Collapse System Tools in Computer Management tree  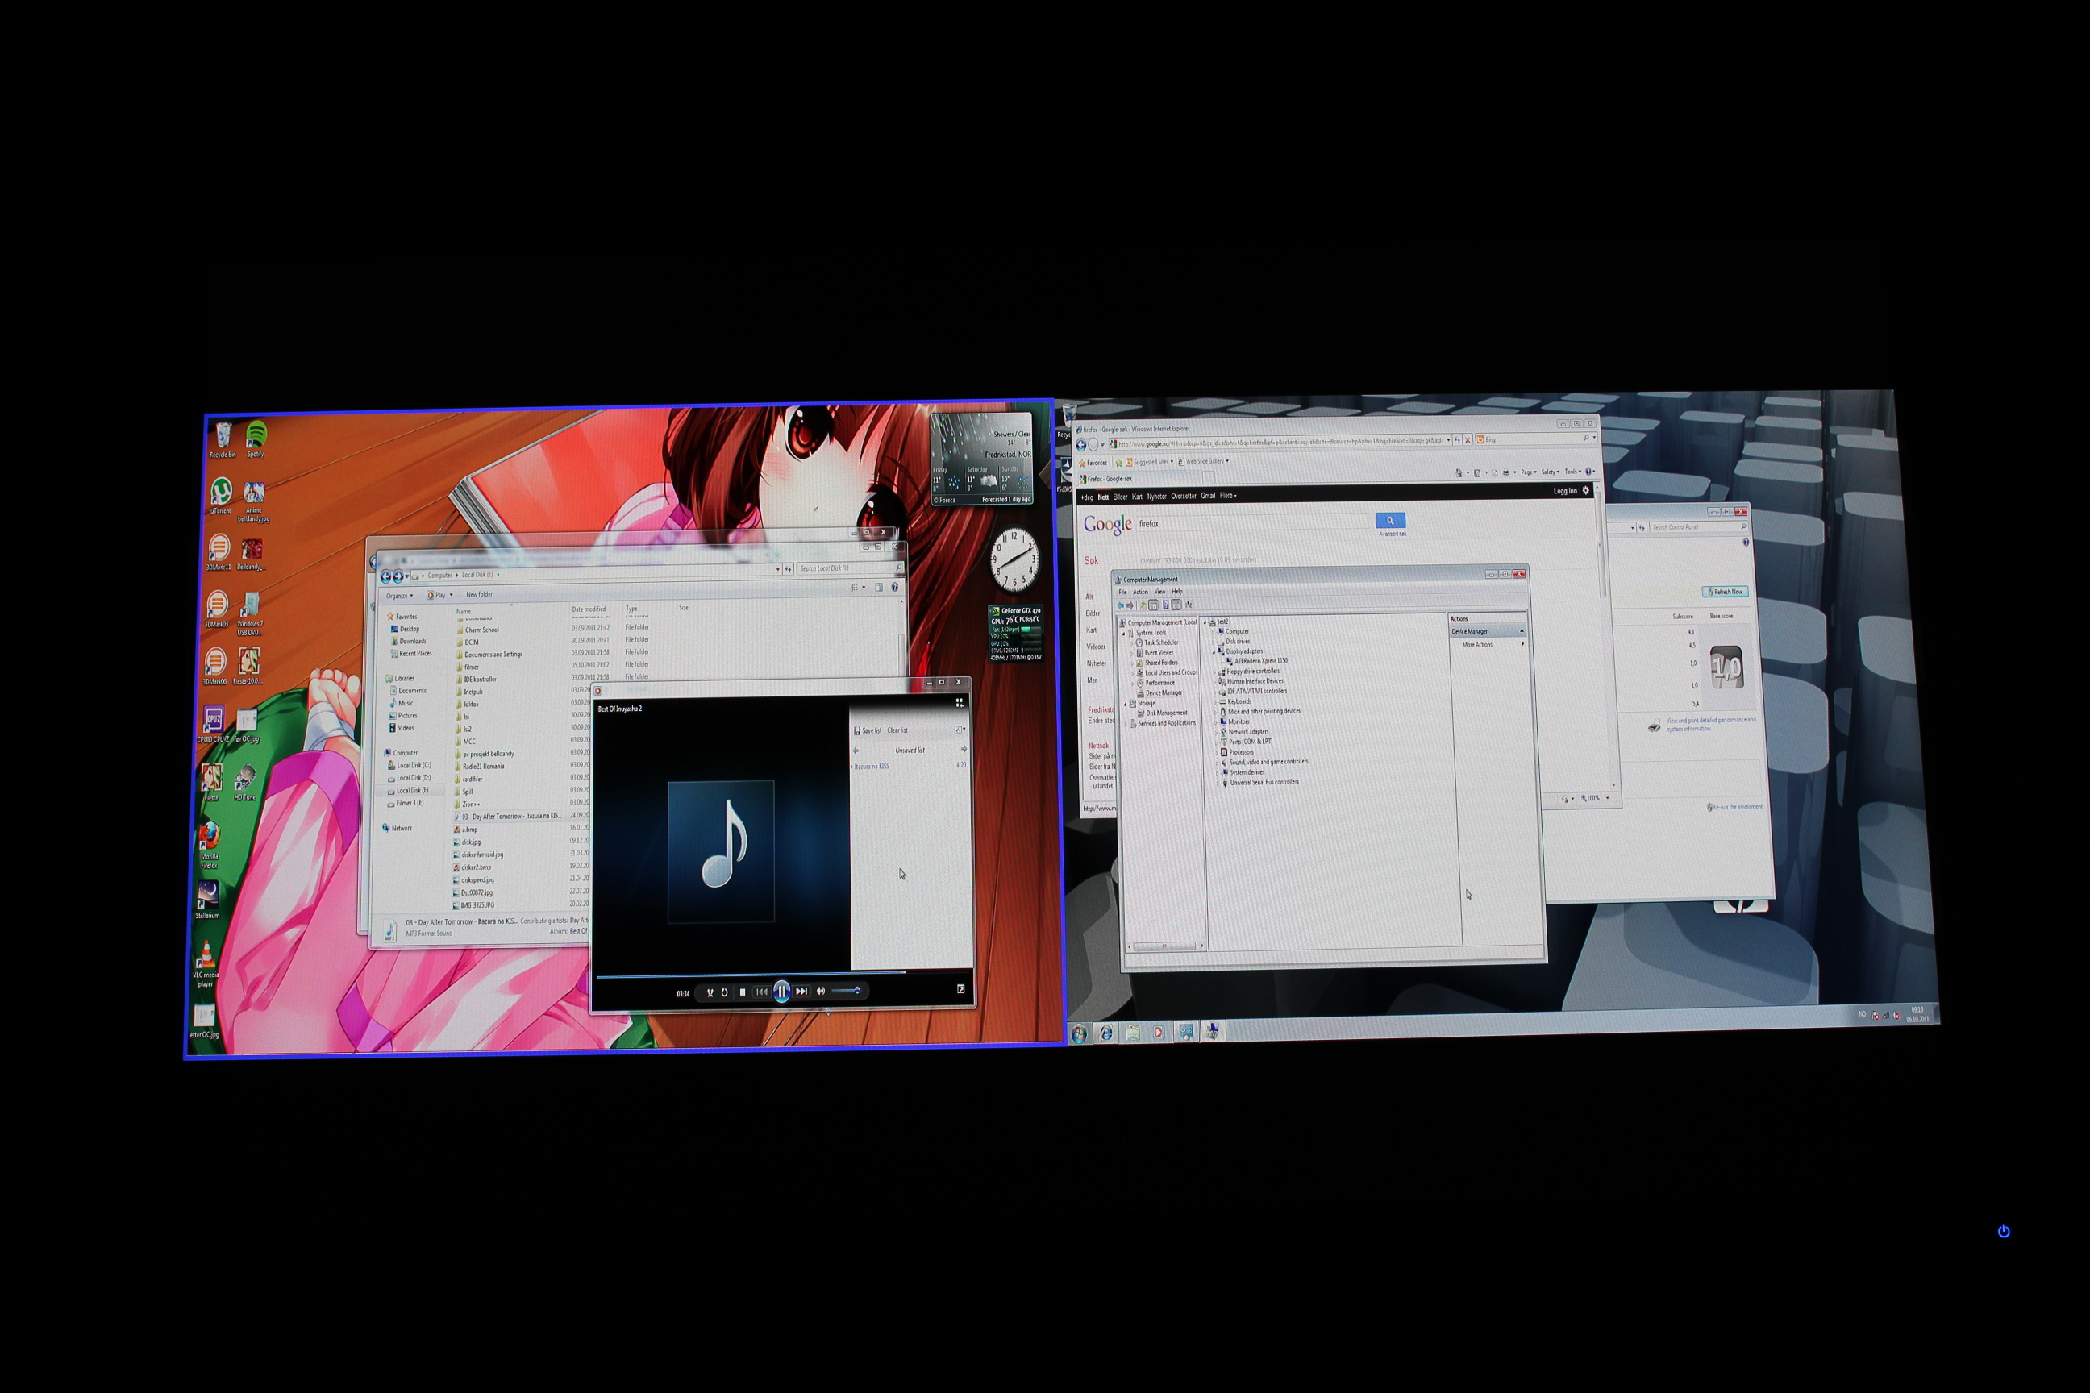pyautogui.click(x=1123, y=634)
